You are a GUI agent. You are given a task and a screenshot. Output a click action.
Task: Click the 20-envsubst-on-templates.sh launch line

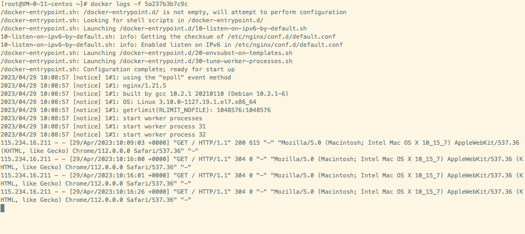point(147,53)
